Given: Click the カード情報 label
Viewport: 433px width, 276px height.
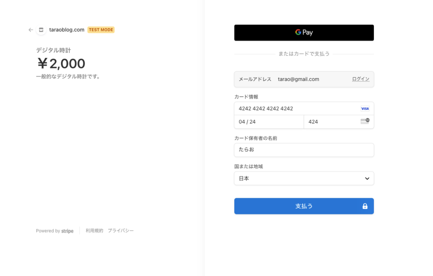Looking at the screenshot, I should (x=246, y=97).
